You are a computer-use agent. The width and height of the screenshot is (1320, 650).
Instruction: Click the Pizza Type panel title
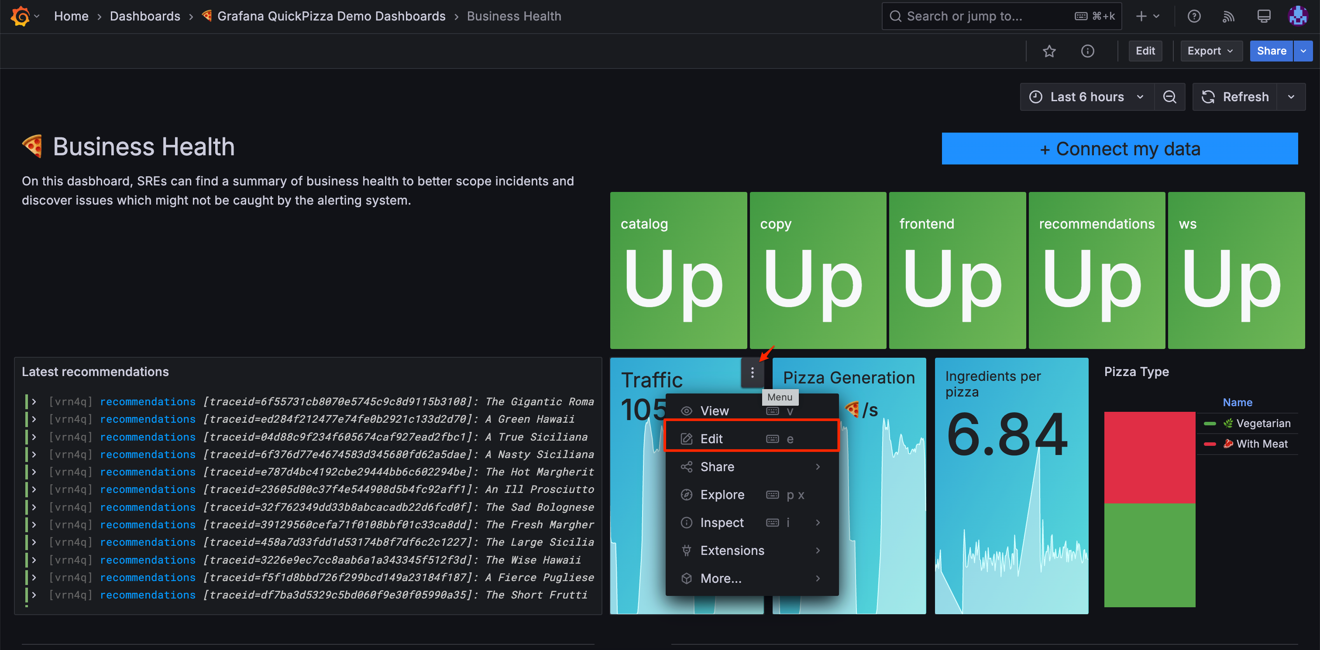coord(1136,372)
